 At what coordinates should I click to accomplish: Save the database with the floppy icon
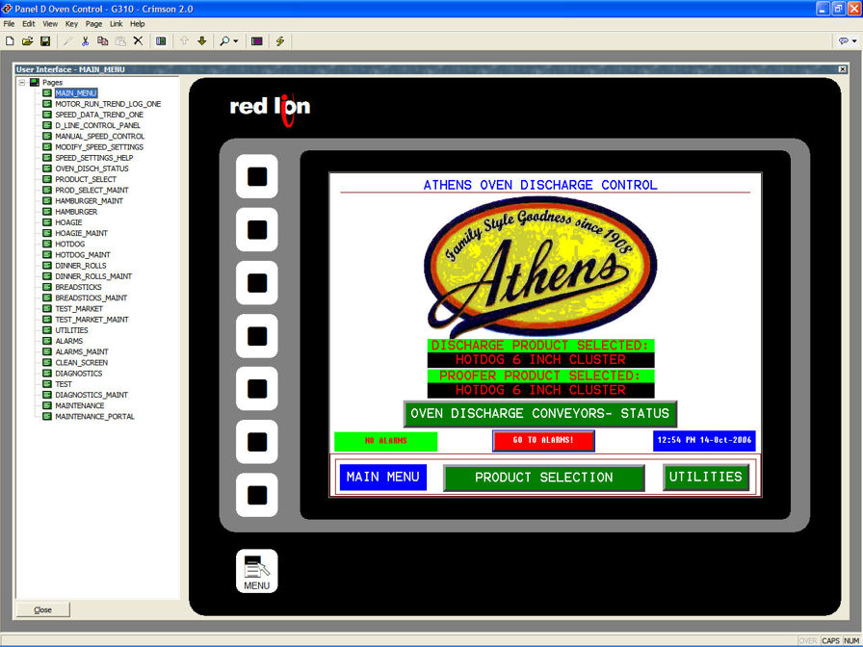coord(45,41)
